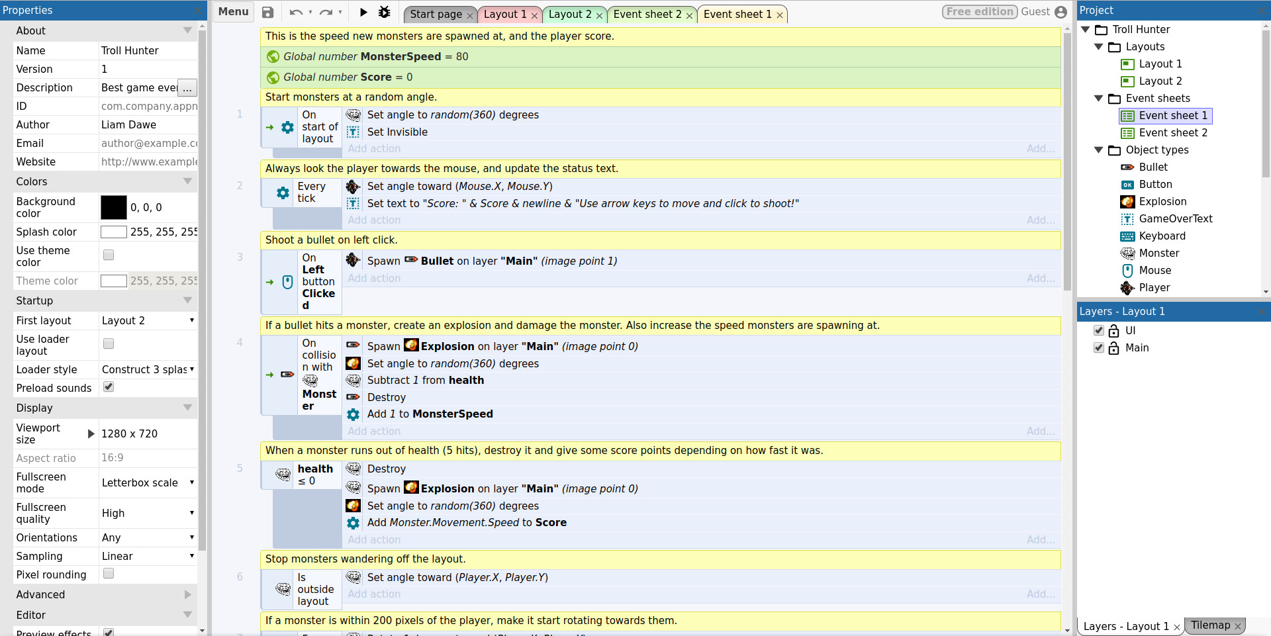Screen dimensions: 1271x636
Task: Select the Monster object icon
Action: pos(1127,253)
